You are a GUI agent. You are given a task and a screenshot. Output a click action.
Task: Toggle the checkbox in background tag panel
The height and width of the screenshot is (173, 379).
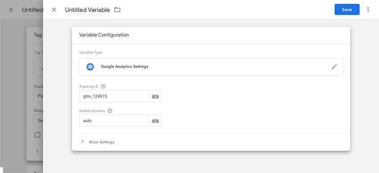(x=37, y=135)
